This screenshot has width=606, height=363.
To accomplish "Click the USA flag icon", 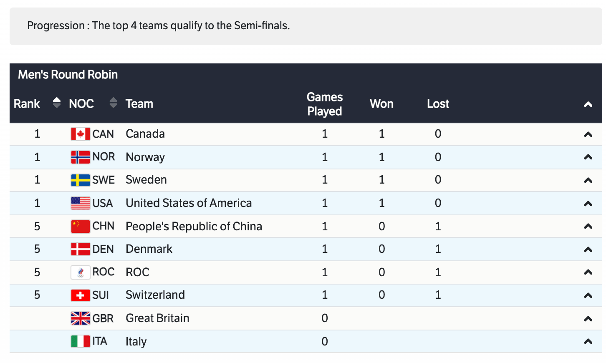I will (x=80, y=203).
